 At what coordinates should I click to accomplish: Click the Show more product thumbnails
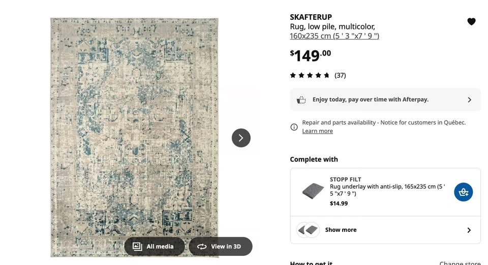[x=308, y=230]
